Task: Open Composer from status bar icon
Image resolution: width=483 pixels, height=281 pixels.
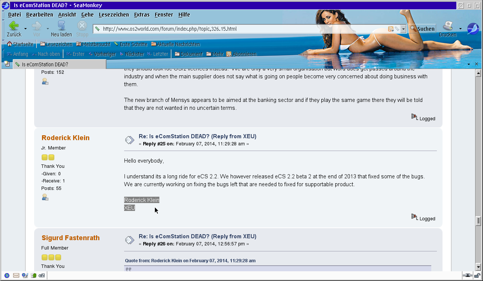Action: coord(25,276)
